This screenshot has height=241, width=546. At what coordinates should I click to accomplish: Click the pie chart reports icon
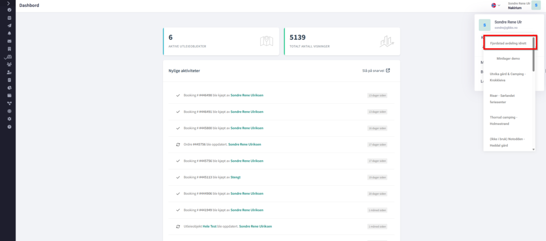[x=9, y=87]
